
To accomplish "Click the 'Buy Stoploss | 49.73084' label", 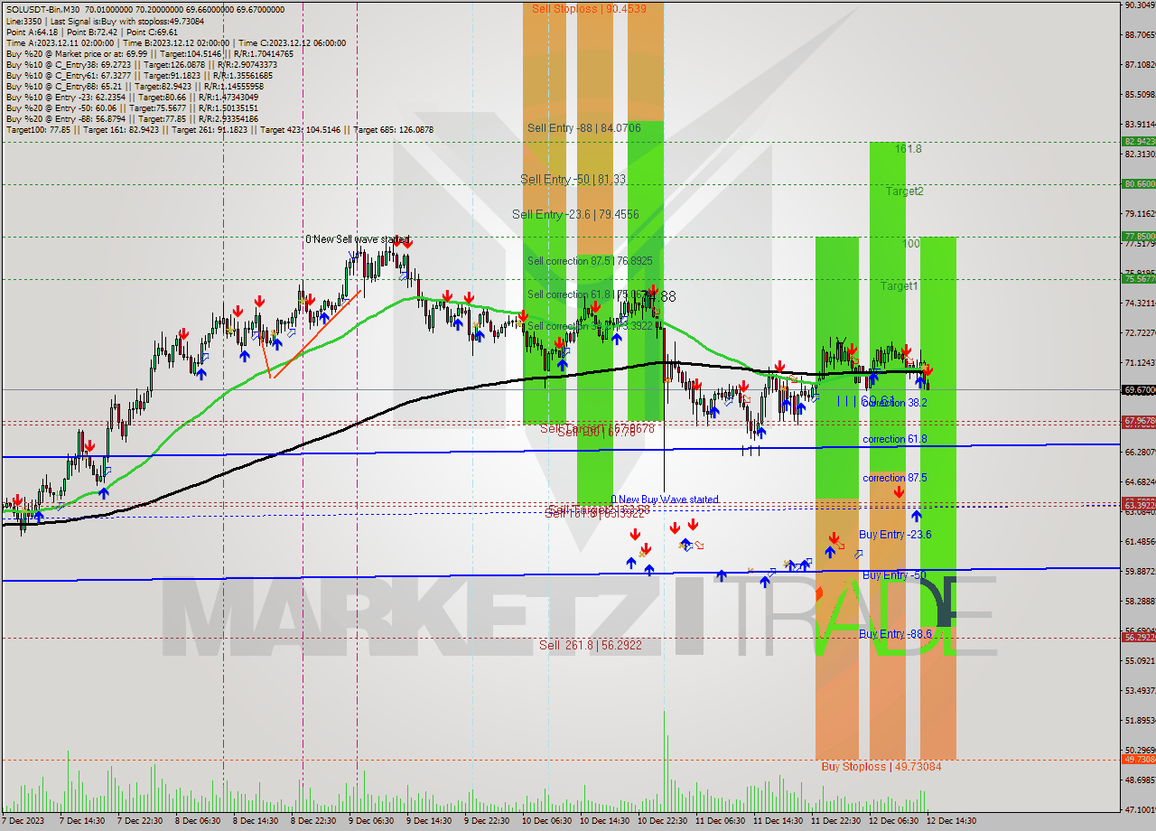I will [881, 767].
